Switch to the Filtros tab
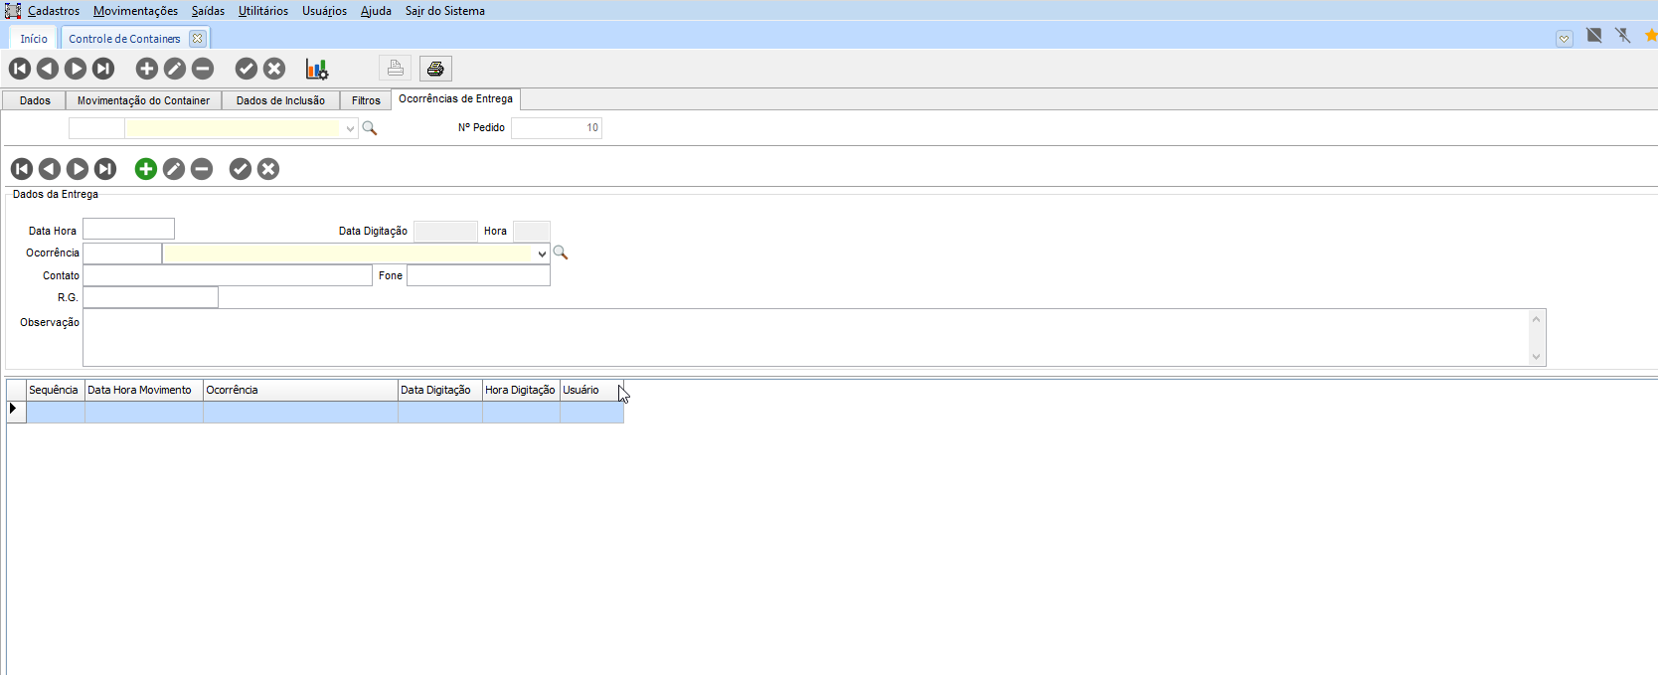This screenshot has height=675, width=1658. (x=366, y=100)
